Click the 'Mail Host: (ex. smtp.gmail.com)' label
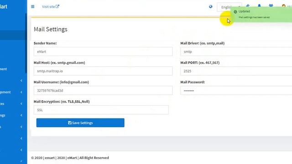 59,63
